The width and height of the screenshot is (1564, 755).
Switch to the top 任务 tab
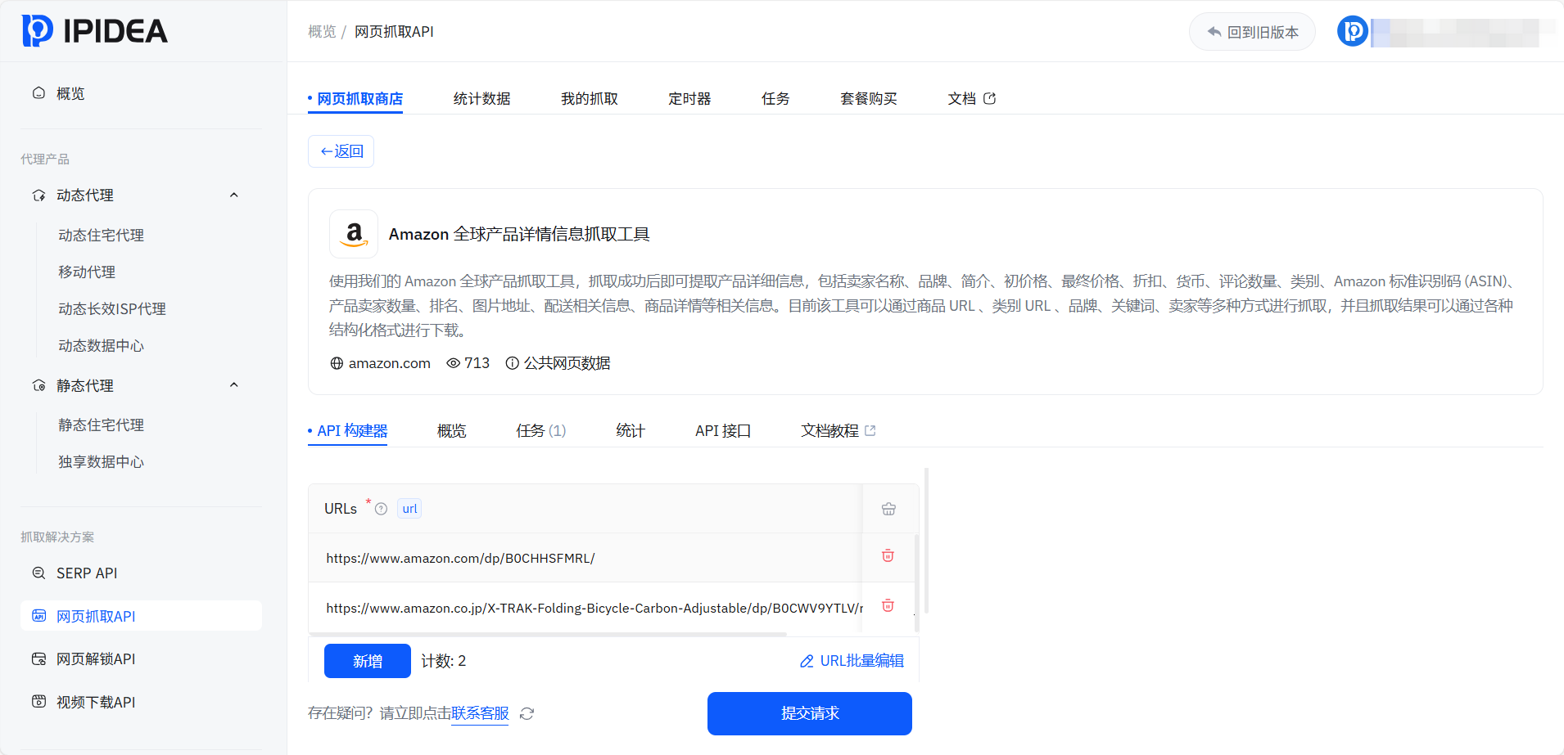tap(775, 99)
